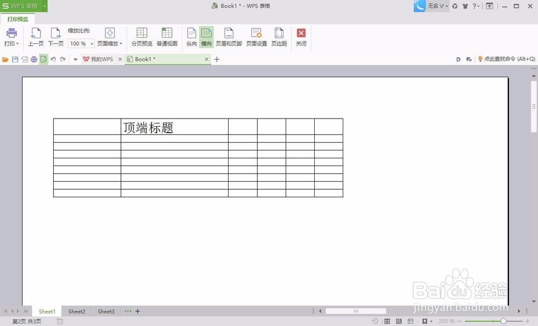Switch to the Sheet1 tab
538x326 pixels.
tap(47, 311)
